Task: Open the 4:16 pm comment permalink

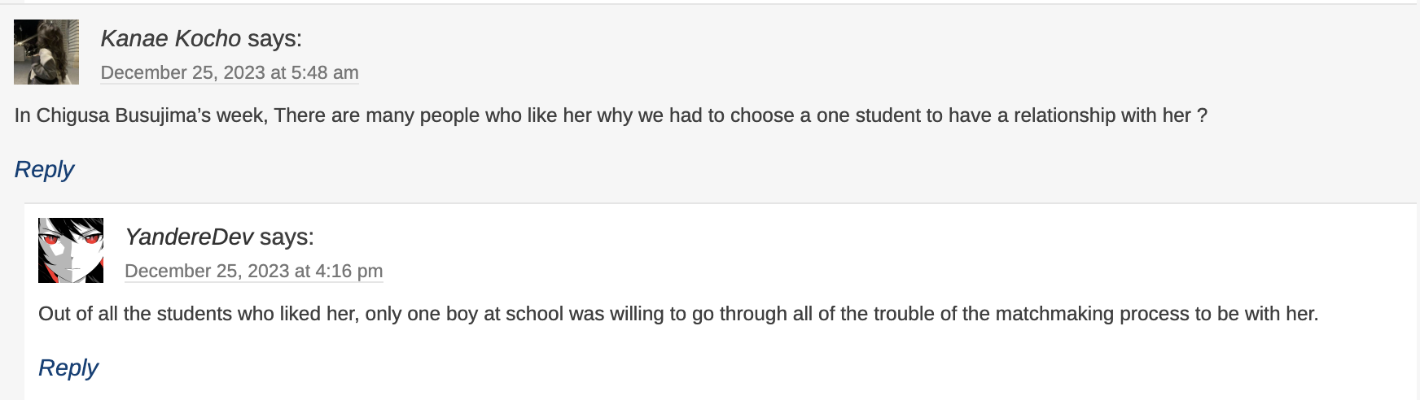Action: (x=253, y=271)
